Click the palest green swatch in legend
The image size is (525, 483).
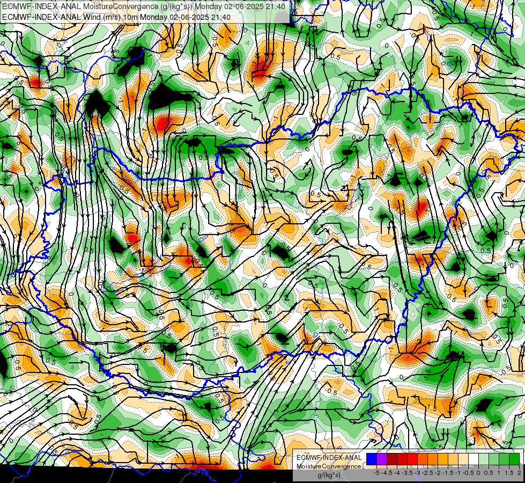(x=484, y=459)
